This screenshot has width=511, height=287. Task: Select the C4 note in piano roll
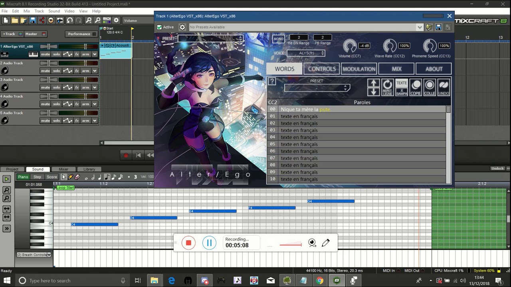point(95,224)
